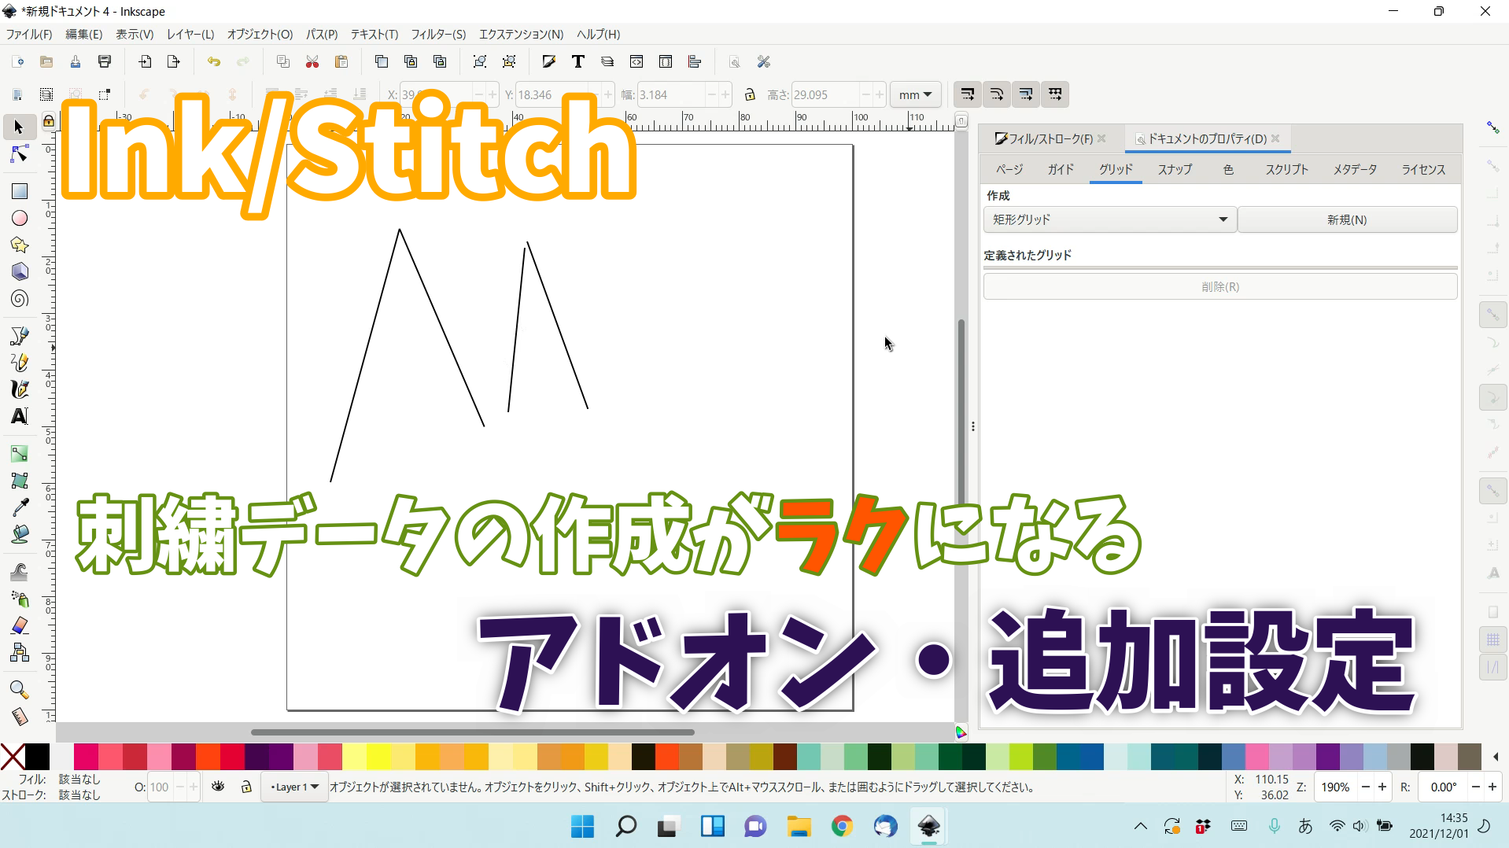Open the メタデータ tab
The height and width of the screenshot is (848, 1509).
pyautogui.click(x=1355, y=169)
